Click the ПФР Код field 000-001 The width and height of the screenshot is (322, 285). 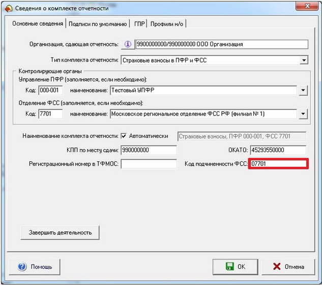[x=50, y=91]
